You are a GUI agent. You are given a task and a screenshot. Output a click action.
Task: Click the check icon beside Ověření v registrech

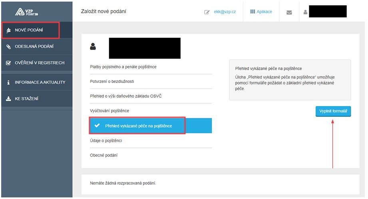click(8, 63)
